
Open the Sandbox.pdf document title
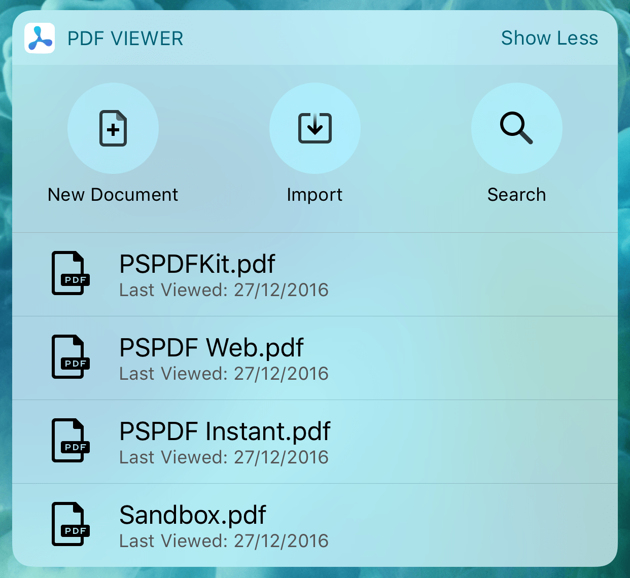tap(192, 515)
